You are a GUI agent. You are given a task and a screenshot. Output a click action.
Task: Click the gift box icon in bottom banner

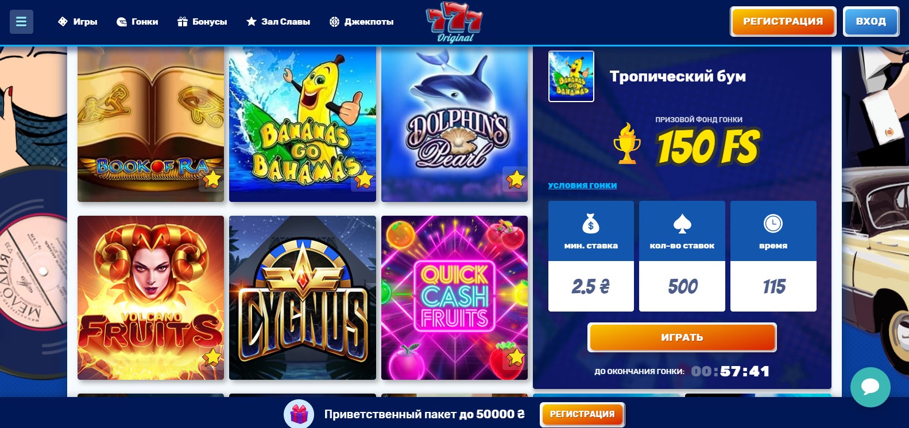click(x=299, y=414)
